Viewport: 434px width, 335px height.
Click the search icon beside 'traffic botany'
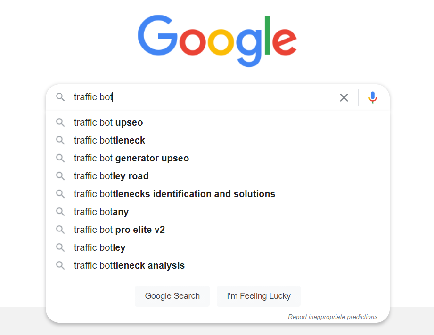tap(60, 212)
